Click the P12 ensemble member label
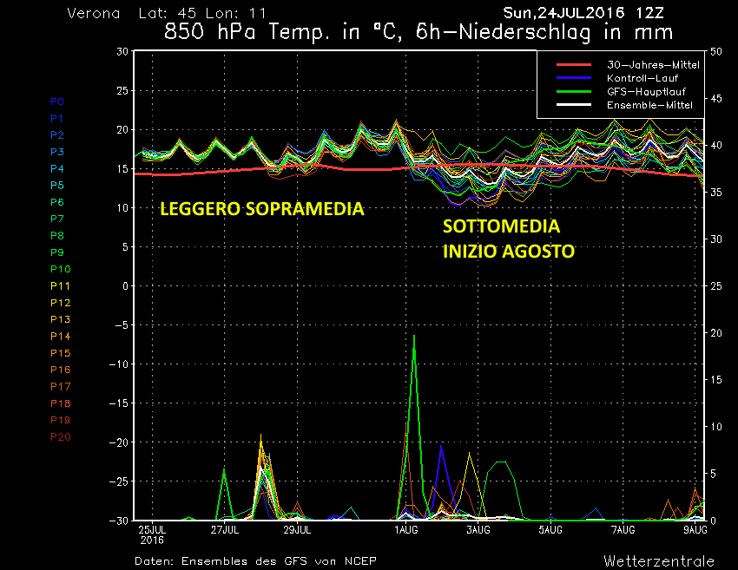Screen dimensions: 738x570 (x=60, y=303)
